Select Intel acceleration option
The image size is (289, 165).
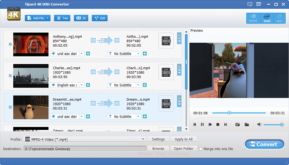coord(267,18)
